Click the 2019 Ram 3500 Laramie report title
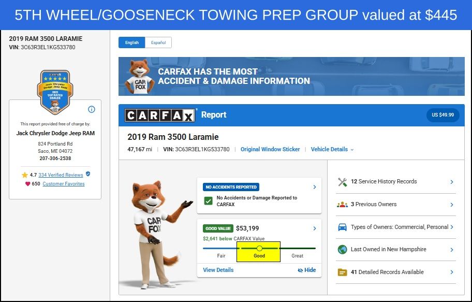Image resolution: width=472 pixels, height=302 pixels. pyautogui.click(x=173, y=137)
